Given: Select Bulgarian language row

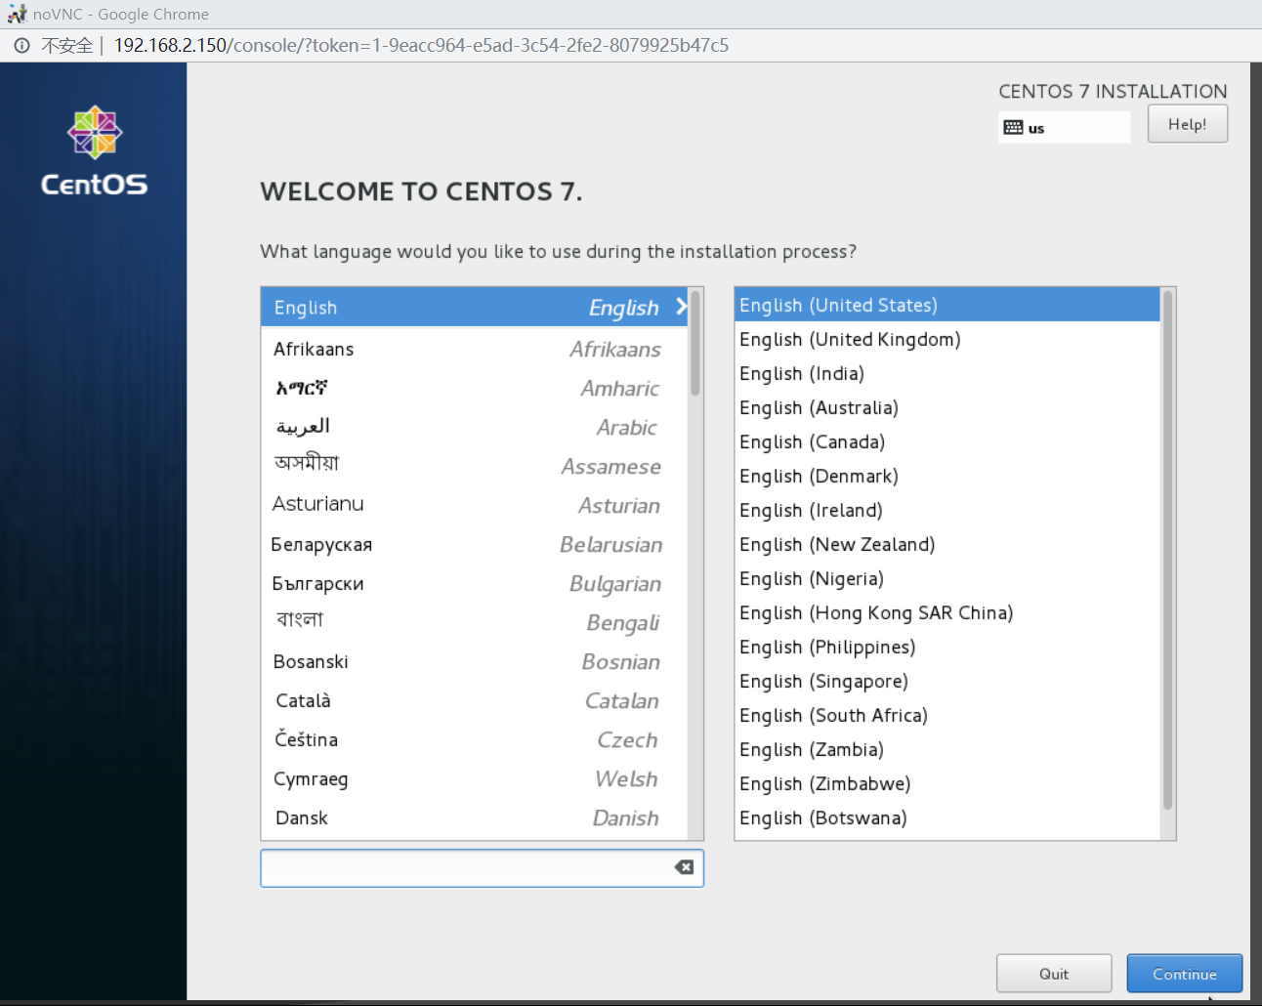Looking at the screenshot, I should (x=475, y=583).
